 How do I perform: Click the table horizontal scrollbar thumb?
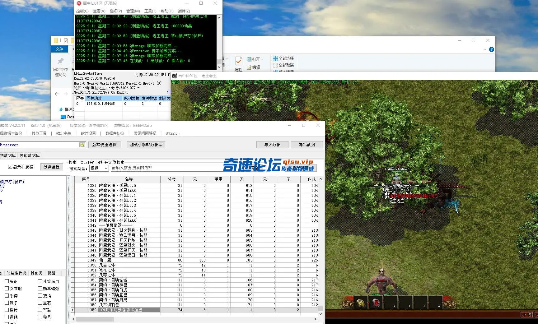point(95,319)
